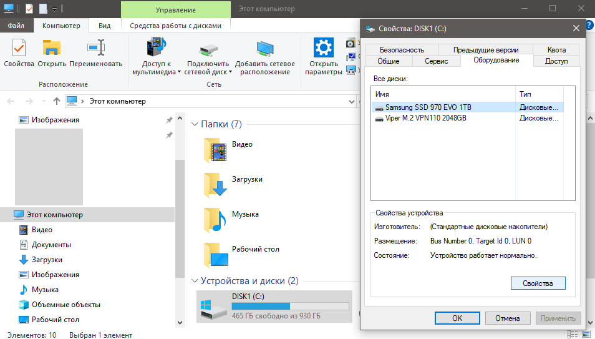Click the Открыть folder icon in ribbon

click(x=52, y=48)
